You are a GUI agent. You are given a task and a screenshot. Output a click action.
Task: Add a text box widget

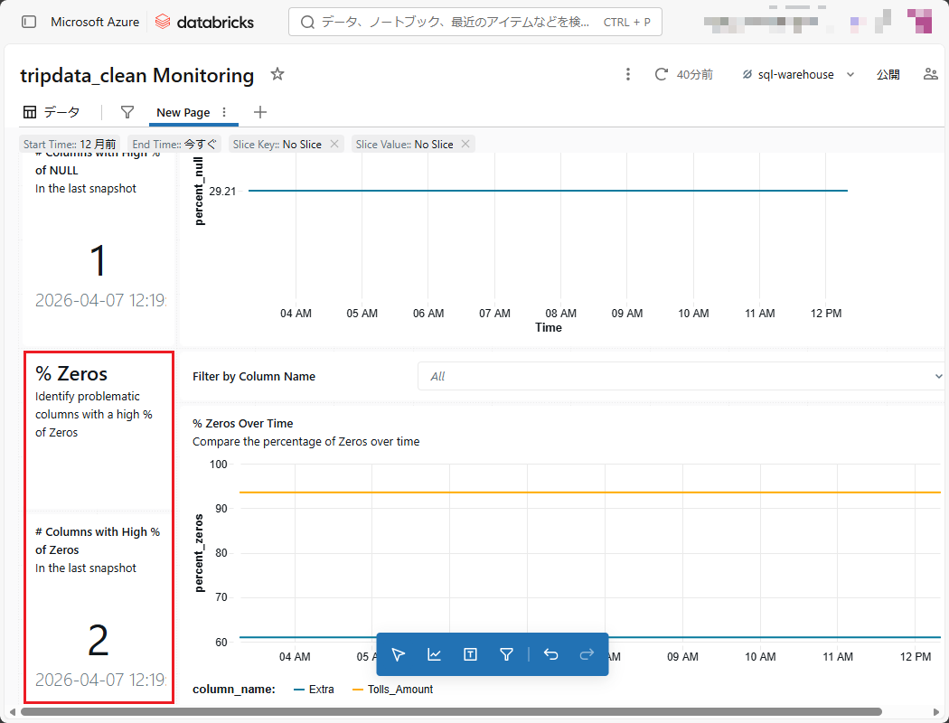(470, 654)
